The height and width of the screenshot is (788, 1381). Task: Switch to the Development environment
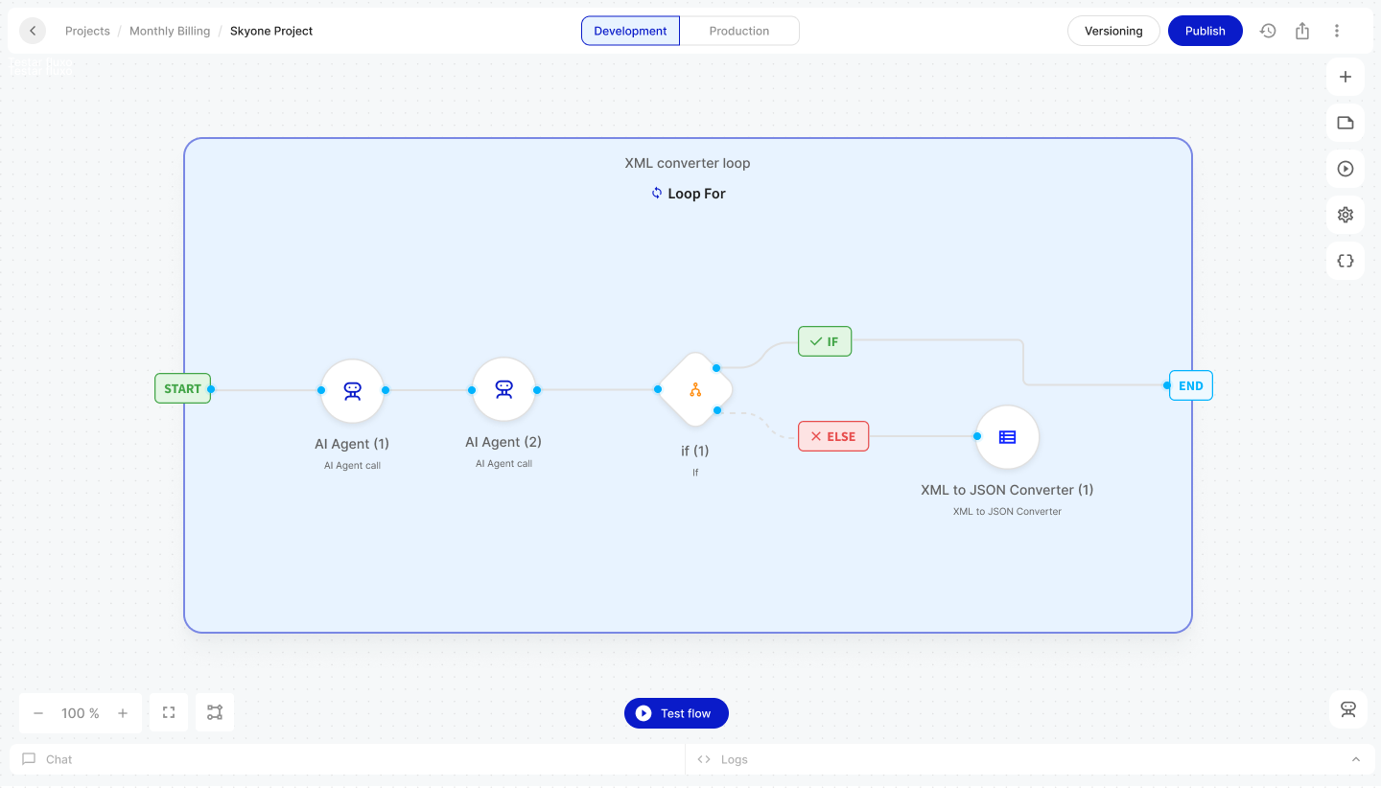pos(630,31)
